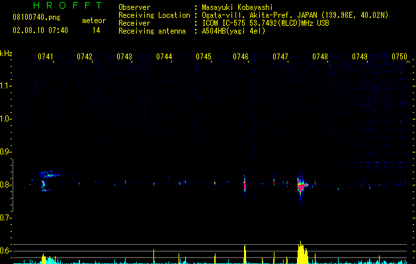416x264 pixels.
Task: Click the Receiver label
Action: point(134,23)
